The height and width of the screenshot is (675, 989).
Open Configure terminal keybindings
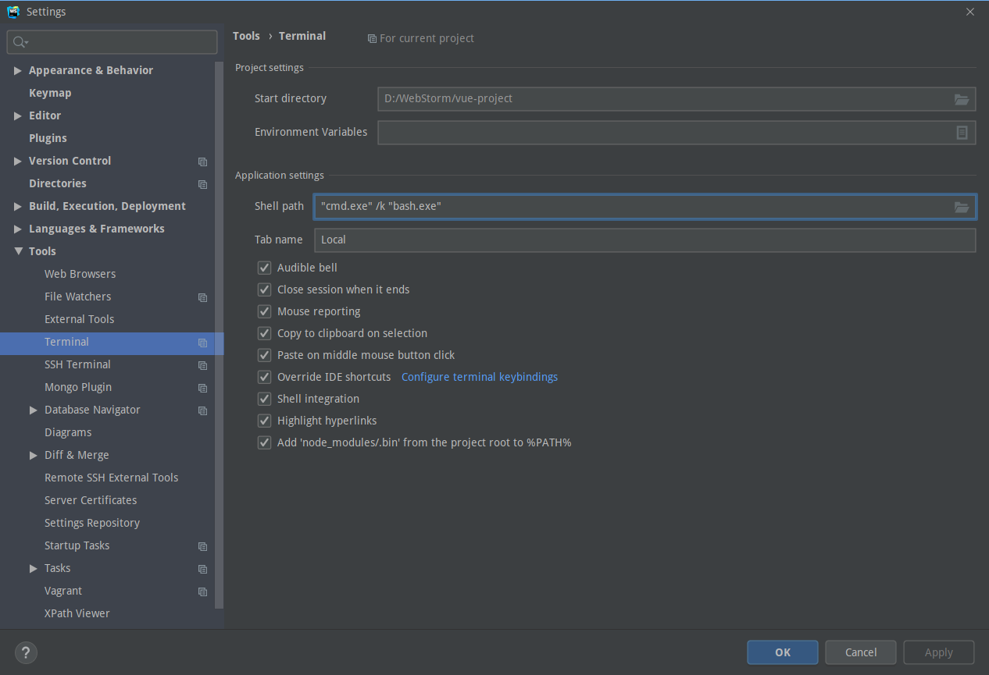[479, 376]
